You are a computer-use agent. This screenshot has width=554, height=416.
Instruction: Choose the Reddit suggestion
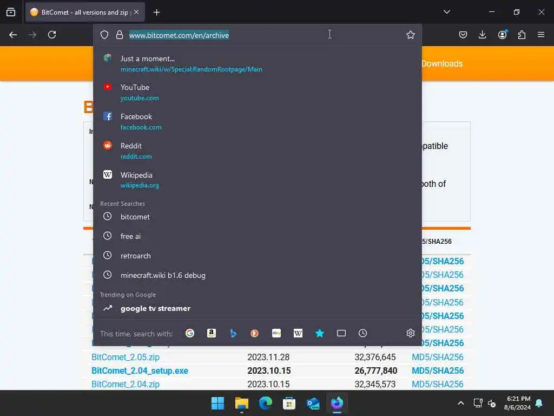coord(257,151)
